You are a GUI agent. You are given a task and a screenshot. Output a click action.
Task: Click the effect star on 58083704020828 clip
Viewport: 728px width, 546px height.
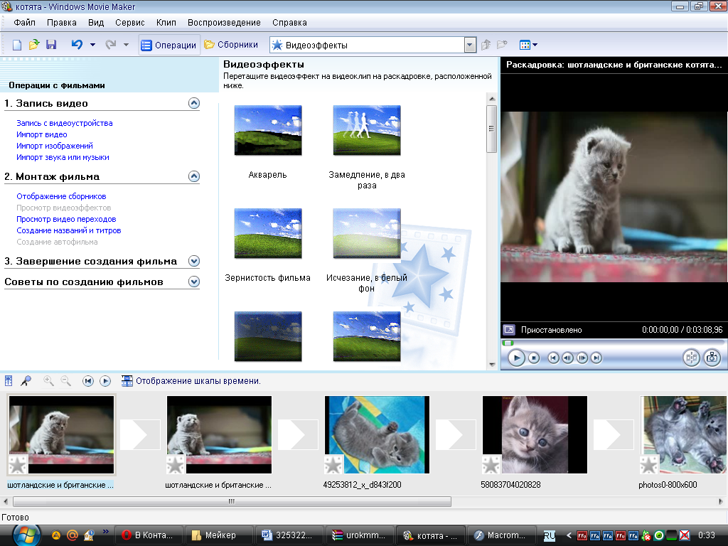pos(492,464)
